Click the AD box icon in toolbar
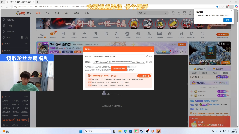Screen dimensions: 239x134 click(170, 34)
